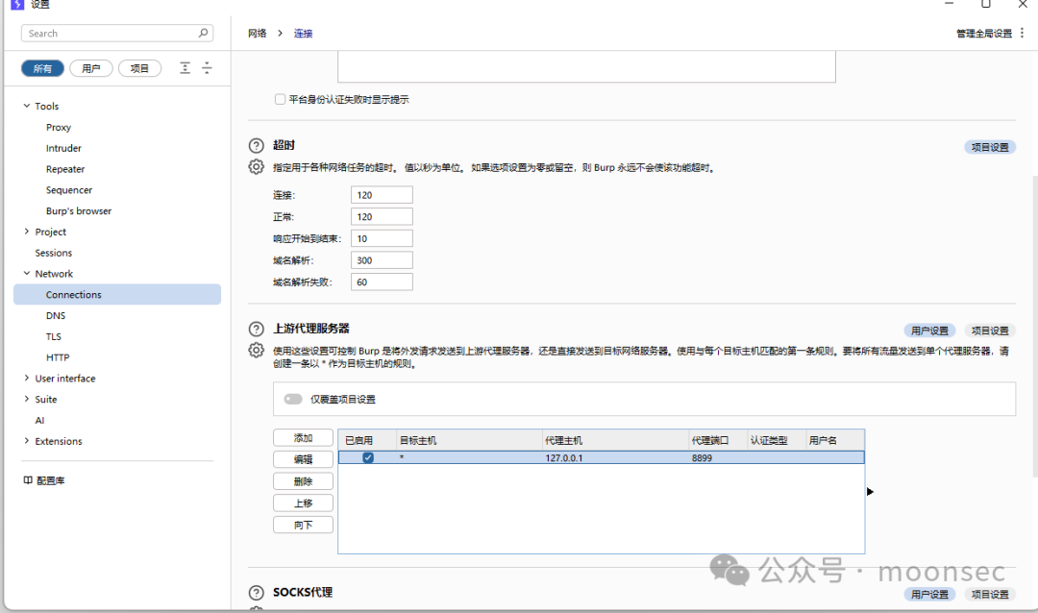The height and width of the screenshot is (613, 1038).
Task: Click 用户设置 badge in SOCKS代理 section
Action: point(929,594)
